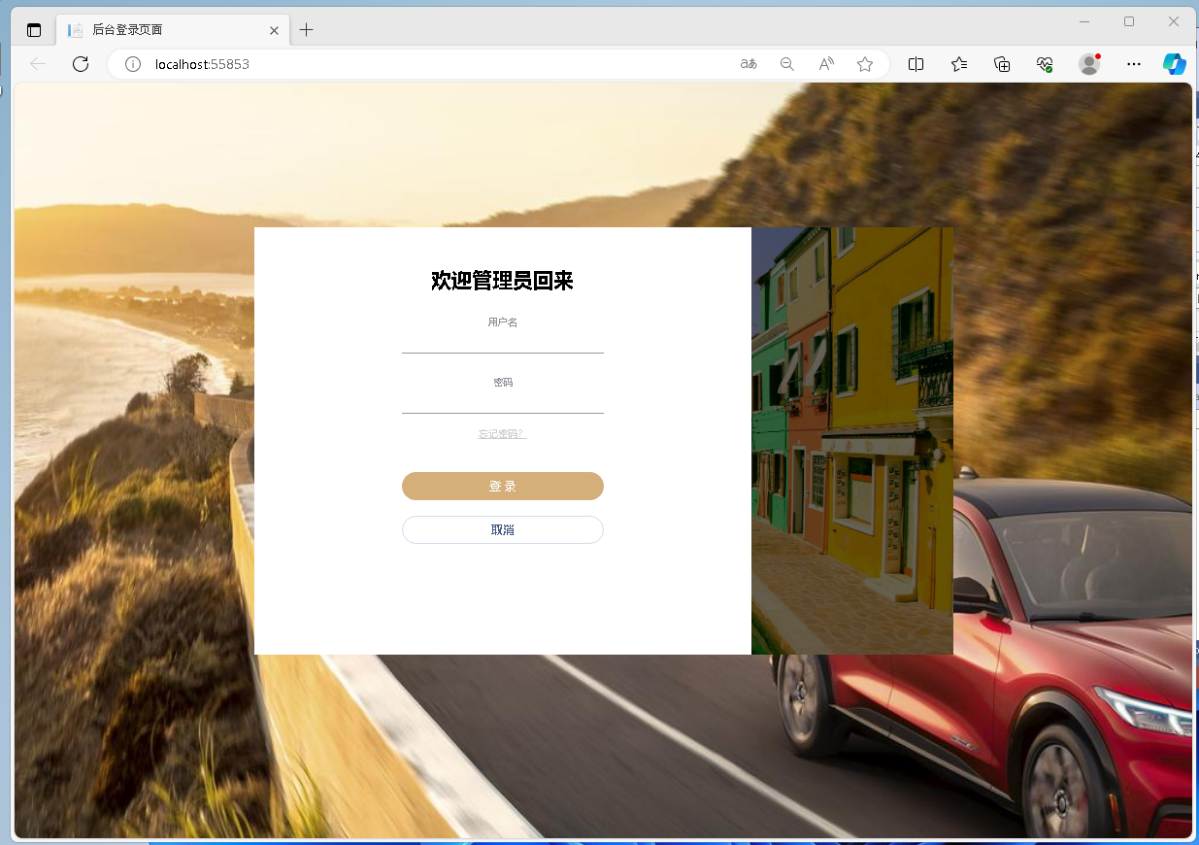Image resolution: width=1199 pixels, height=845 pixels.
Task: Open the translate page icon
Action: (749, 64)
